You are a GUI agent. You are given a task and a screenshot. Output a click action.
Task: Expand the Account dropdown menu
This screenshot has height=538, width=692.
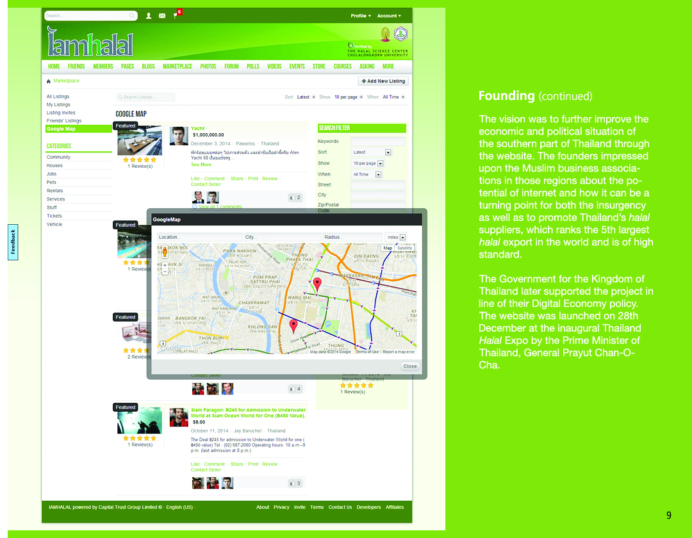pyautogui.click(x=389, y=16)
